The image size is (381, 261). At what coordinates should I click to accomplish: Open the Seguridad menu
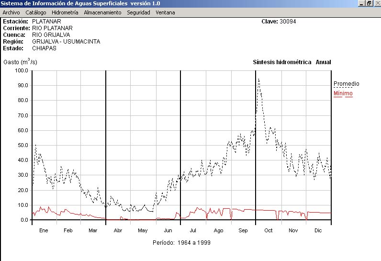click(138, 12)
